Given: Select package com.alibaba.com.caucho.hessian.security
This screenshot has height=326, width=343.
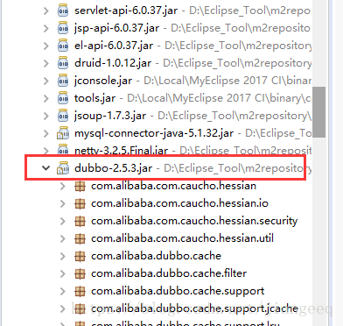Looking at the screenshot, I should 194,221.
